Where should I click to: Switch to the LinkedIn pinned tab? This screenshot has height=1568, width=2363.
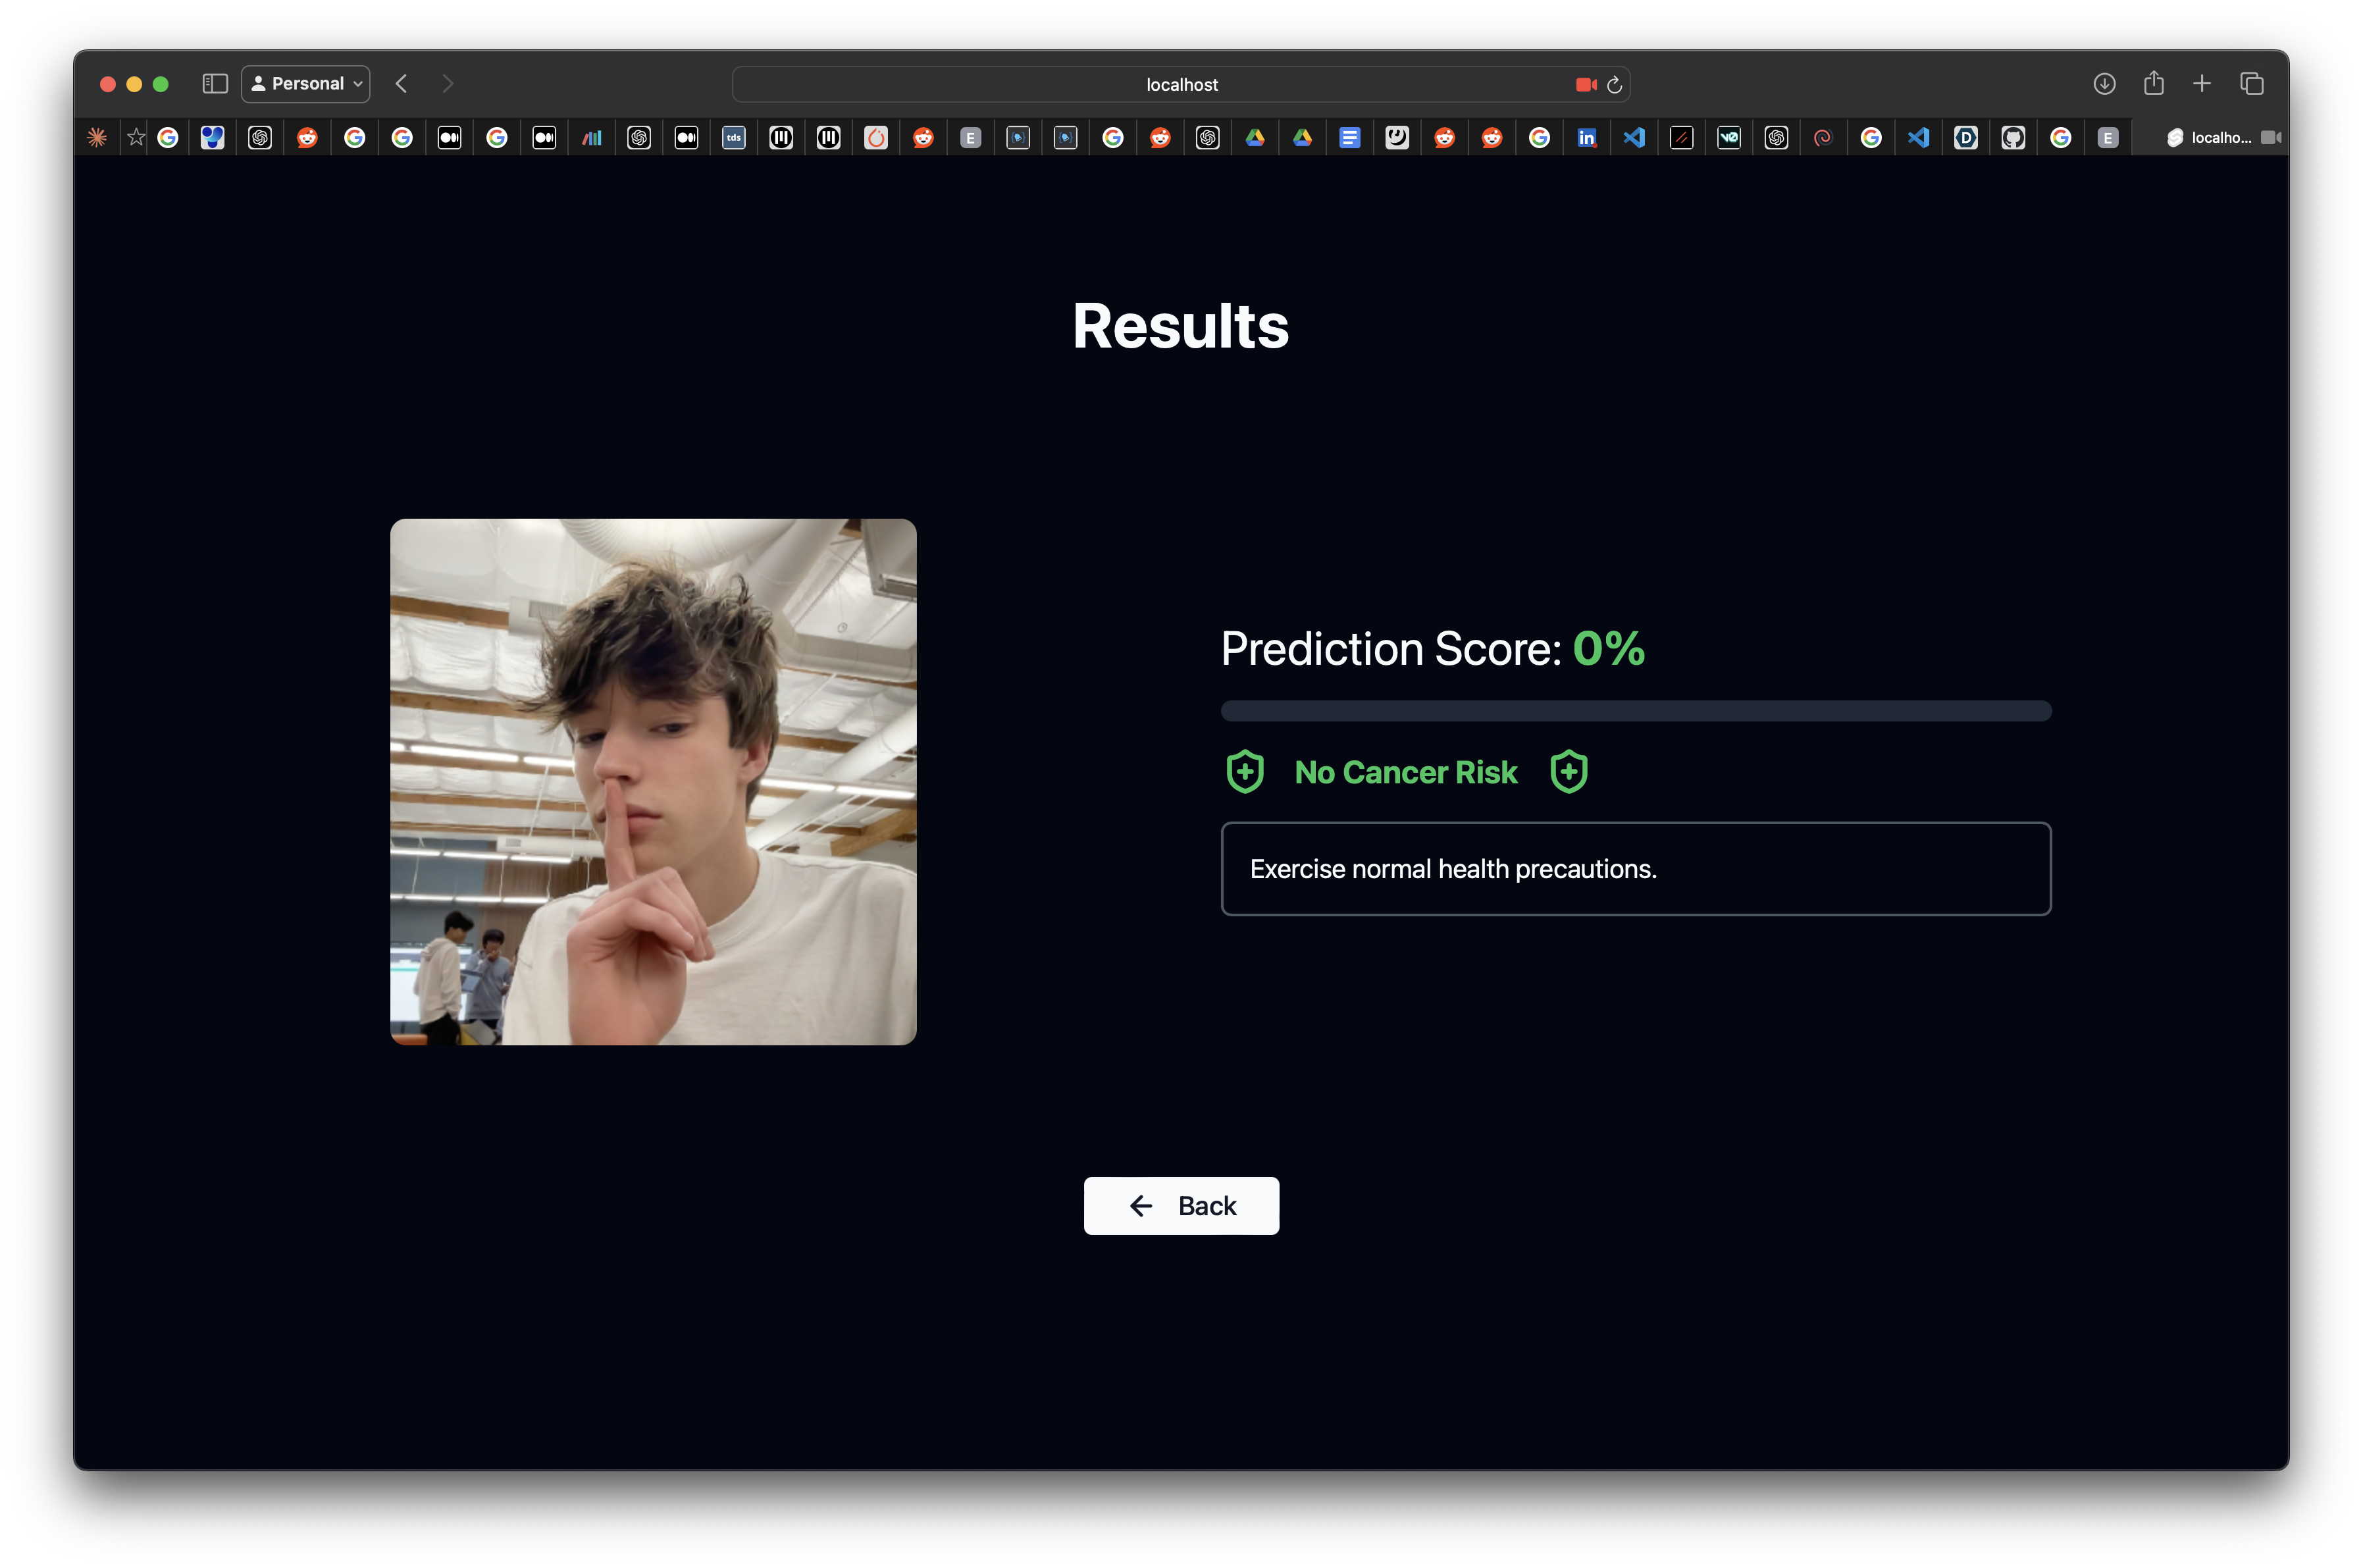tap(1586, 138)
